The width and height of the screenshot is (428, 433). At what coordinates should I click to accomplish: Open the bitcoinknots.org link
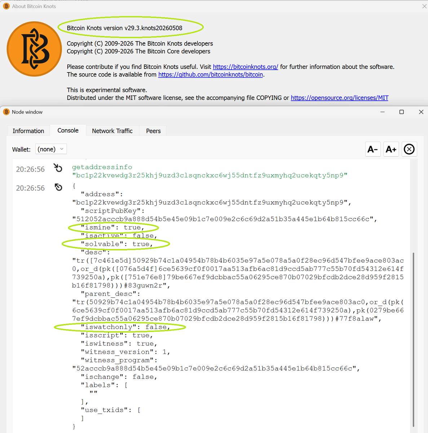click(246, 67)
